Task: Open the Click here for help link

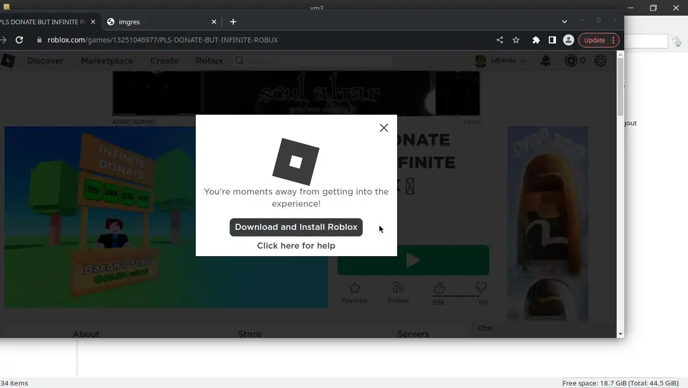Action: (x=296, y=246)
